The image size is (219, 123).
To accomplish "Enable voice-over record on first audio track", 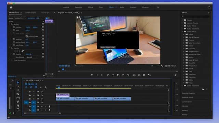I will pyautogui.click(x=49, y=107).
